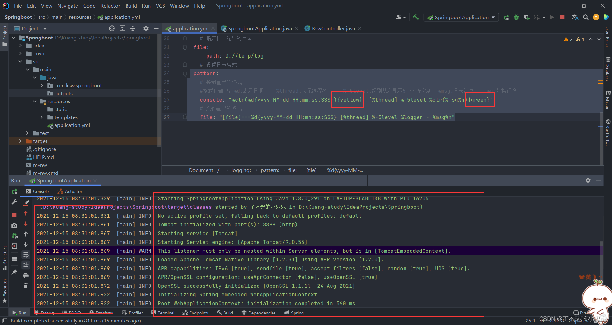Switch to Actuator tab in Run panel
This screenshot has height=325, width=612.
point(70,191)
